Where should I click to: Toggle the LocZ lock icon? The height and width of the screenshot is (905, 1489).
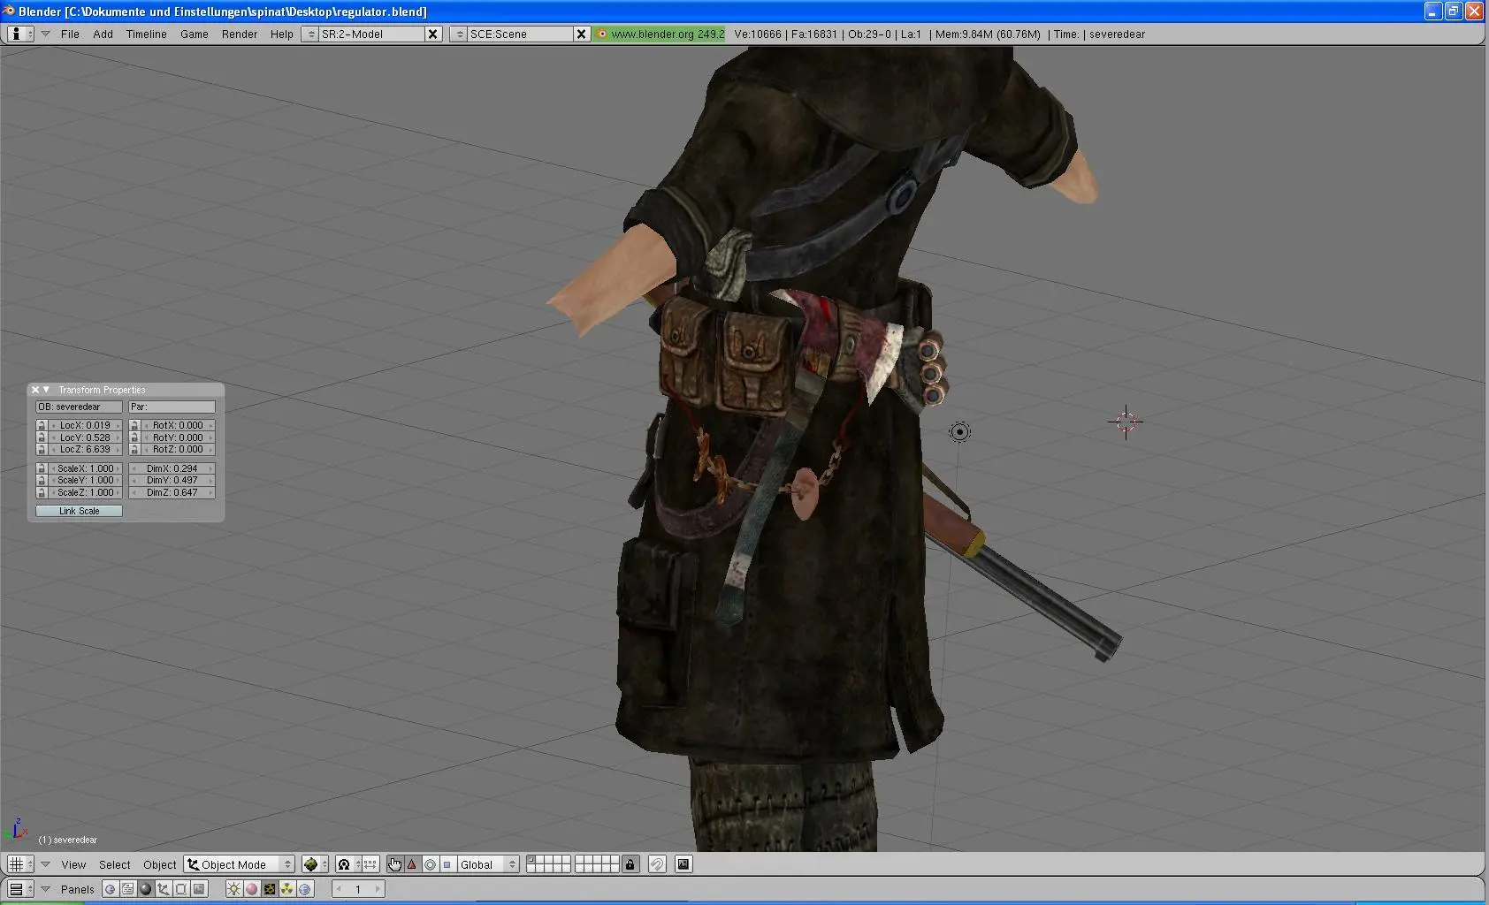pyautogui.click(x=41, y=449)
